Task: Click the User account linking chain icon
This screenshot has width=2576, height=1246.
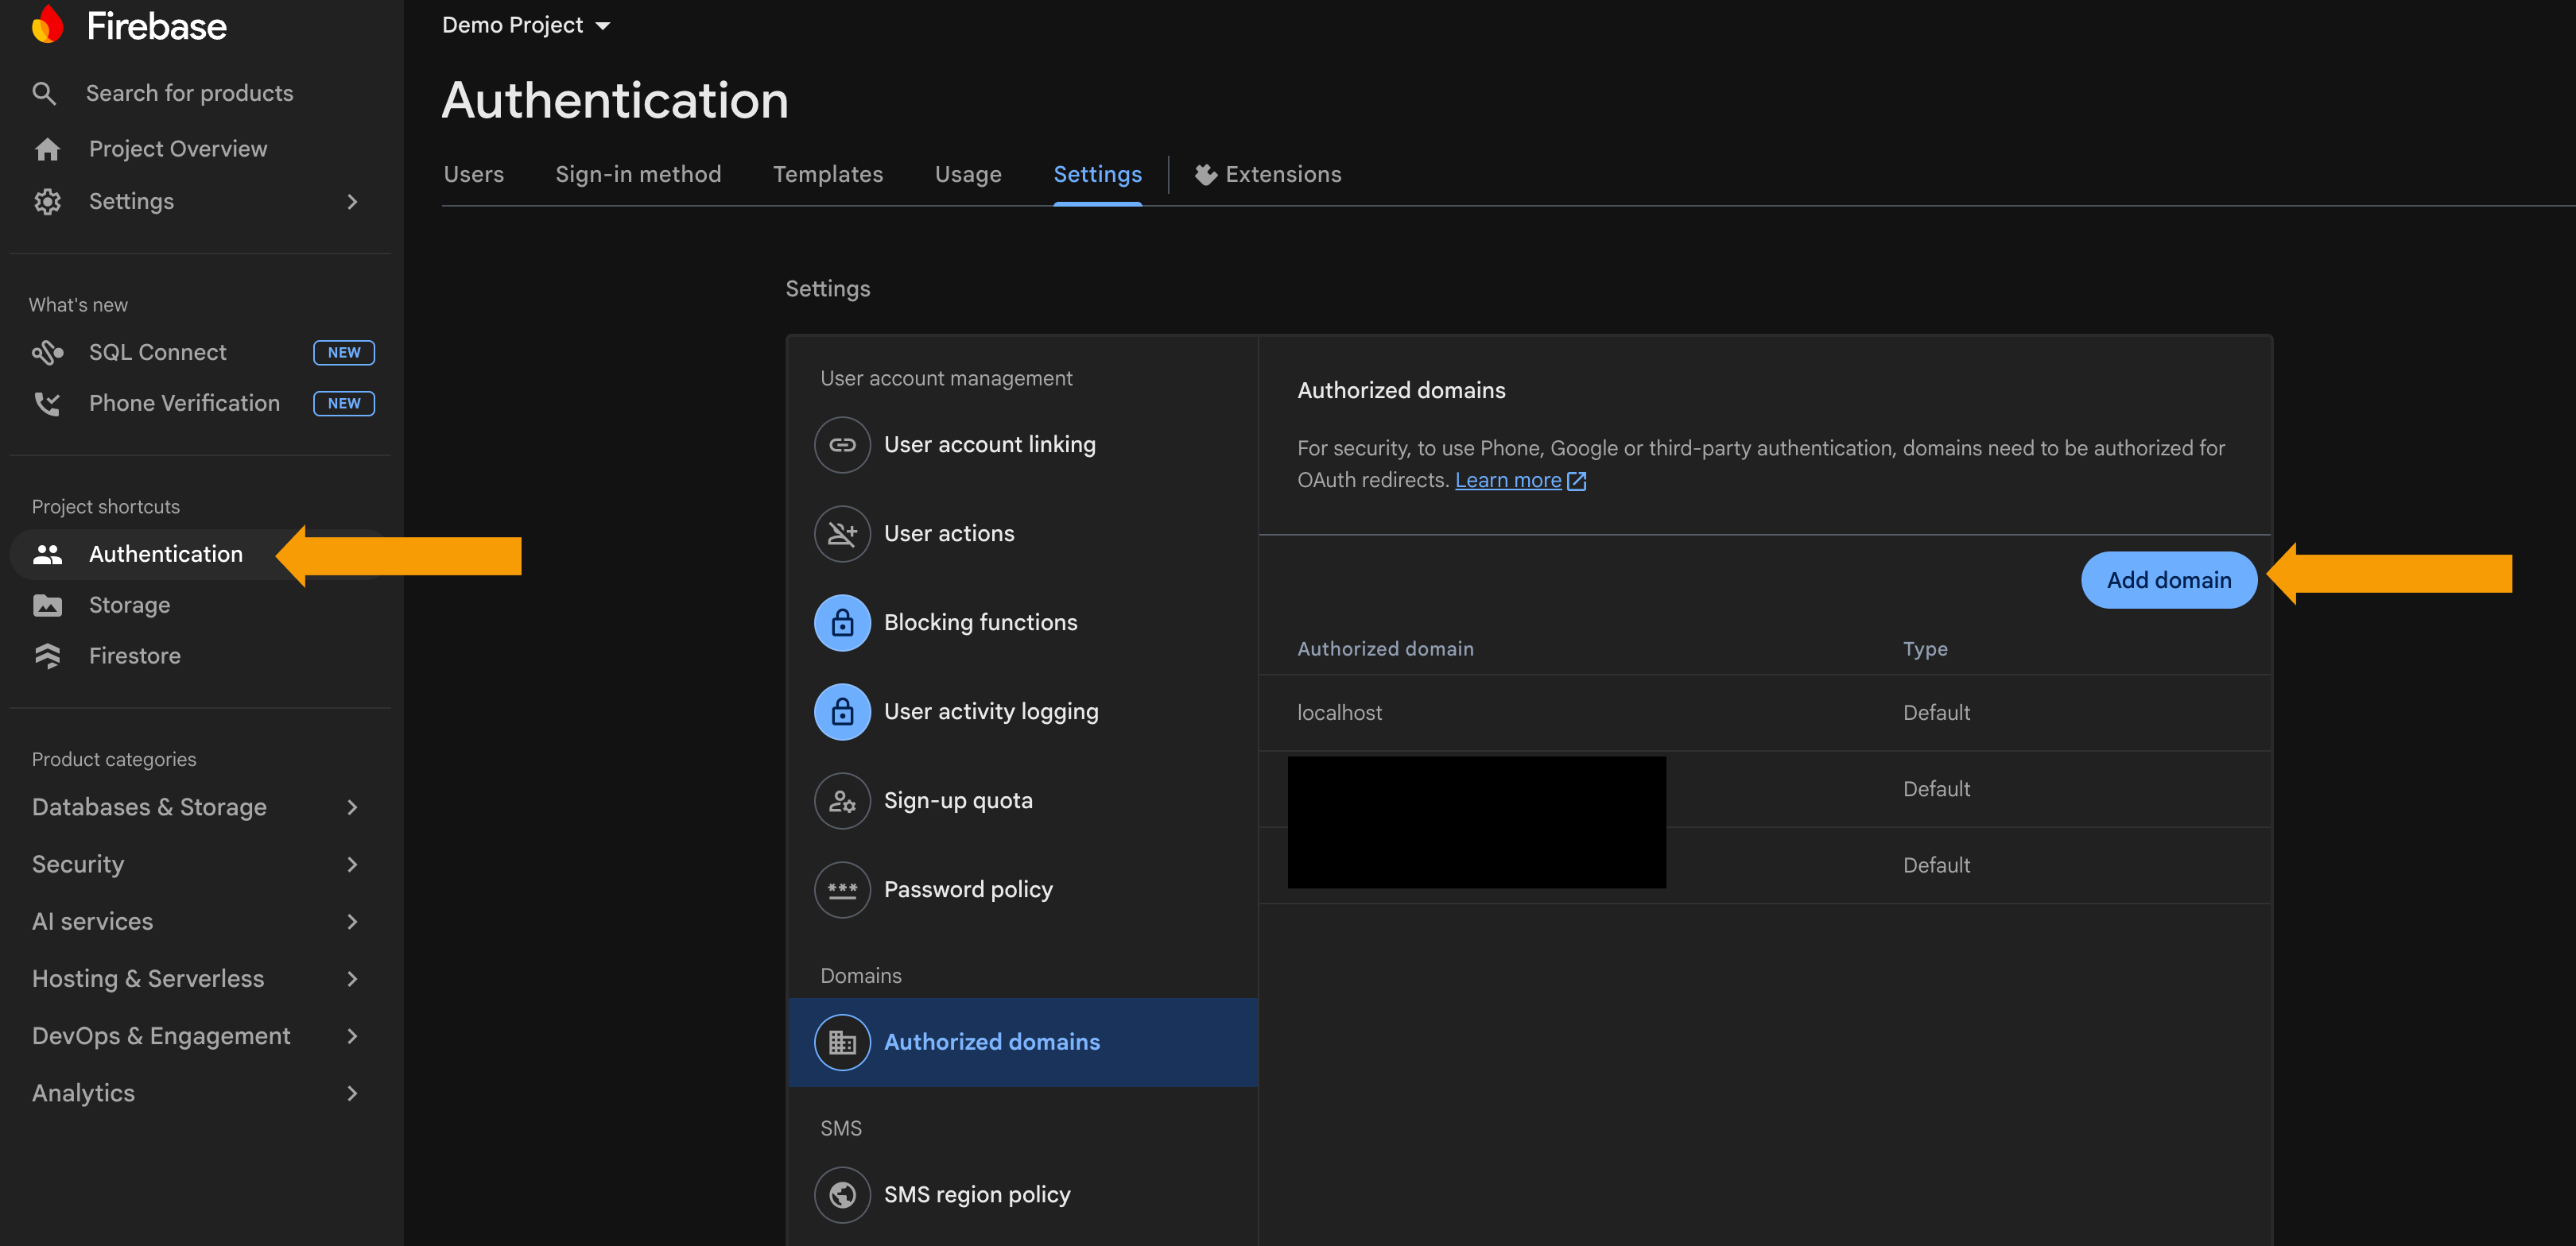Action: (842, 445)
